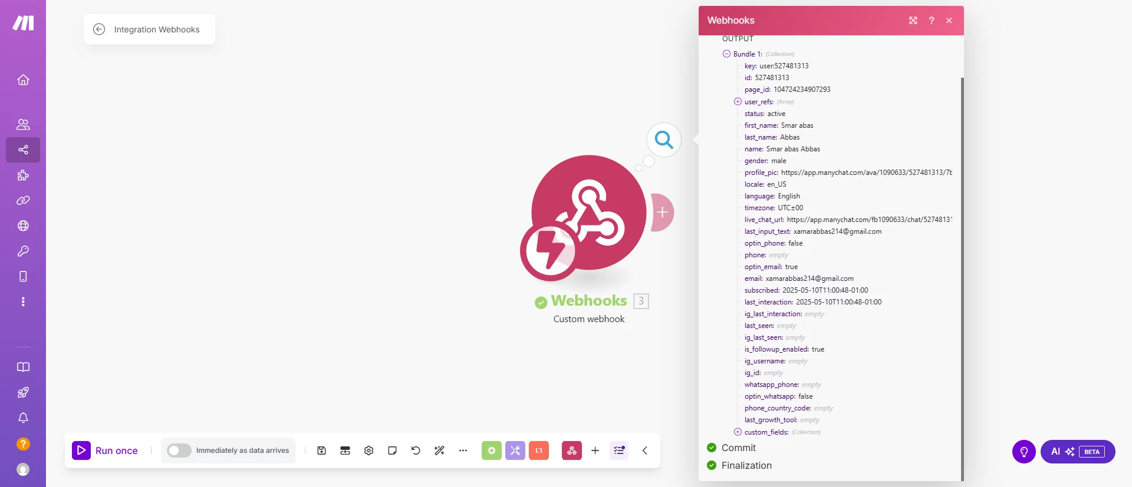Go to Scenarios via the share-nodes sidebar icon
1132x487 pixels.
tap(23, 150)
